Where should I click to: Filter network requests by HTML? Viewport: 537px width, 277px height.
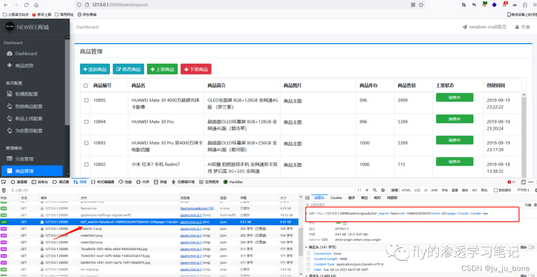[x=406, y=190]
